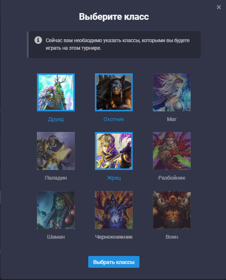
Task: Click the Воин label text
Action: pos(172,237)
